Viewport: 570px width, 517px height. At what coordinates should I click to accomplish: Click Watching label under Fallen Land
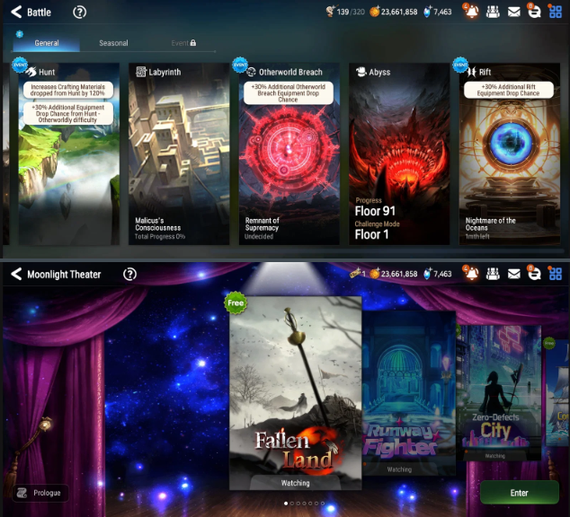click(295, 483)
